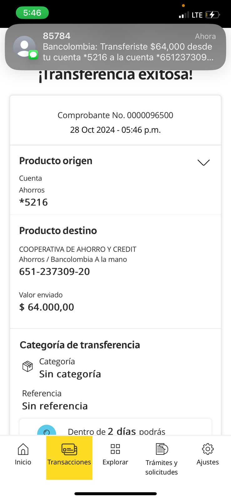
Task: Tap the Valor enviado amount $ 64.000,00
Action: [47, 307]
